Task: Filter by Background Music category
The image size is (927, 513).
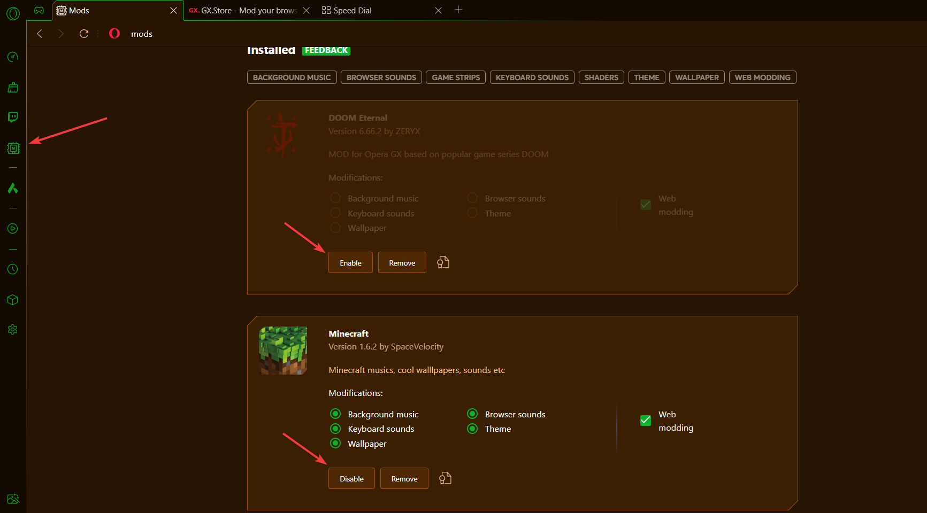Action: click(x=292, y=77)
